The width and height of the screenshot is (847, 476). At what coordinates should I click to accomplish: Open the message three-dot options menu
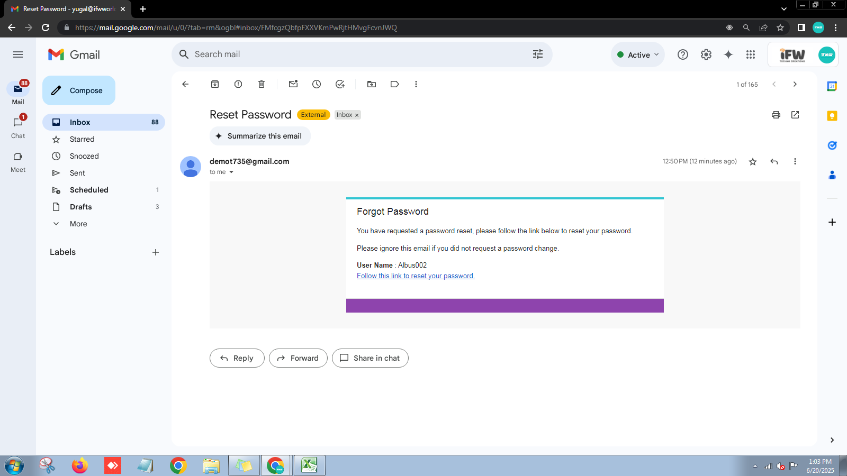tap(795, 162)
